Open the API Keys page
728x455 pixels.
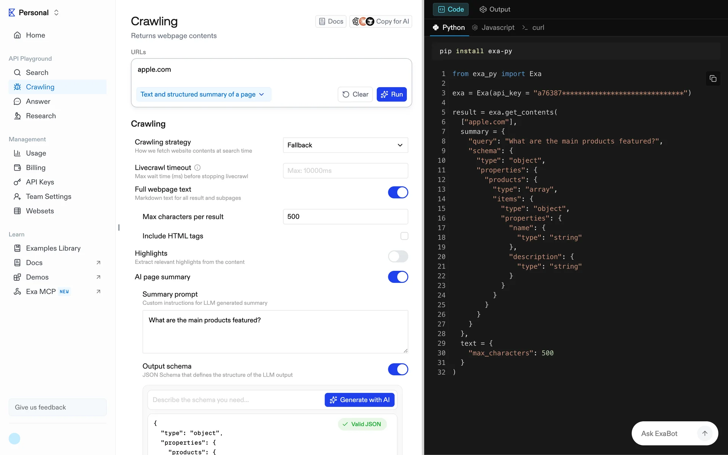[39, 182]
